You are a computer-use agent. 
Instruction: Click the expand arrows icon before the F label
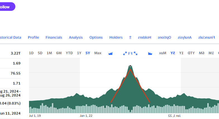click(125, 53)
